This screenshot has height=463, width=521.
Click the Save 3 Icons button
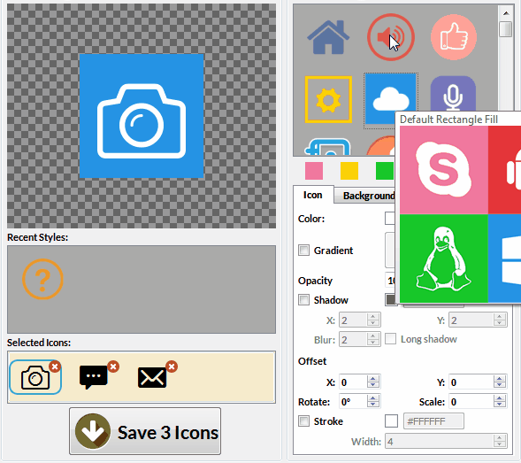[x=145, y=431]
